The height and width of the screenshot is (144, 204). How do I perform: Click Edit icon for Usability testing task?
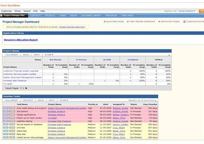point(6,121)
